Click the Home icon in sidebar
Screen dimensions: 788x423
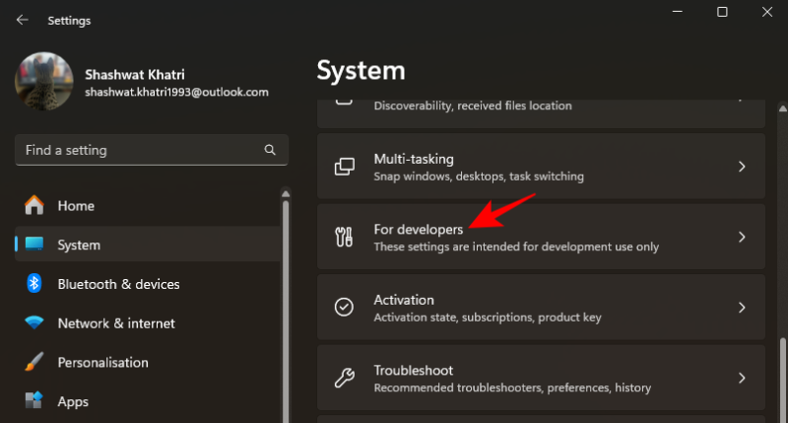34,205
